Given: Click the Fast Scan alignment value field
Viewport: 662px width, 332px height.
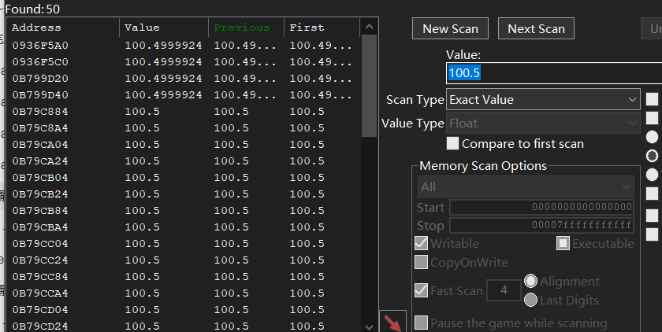Looking at the screenshot, I should tap(504, 290).
